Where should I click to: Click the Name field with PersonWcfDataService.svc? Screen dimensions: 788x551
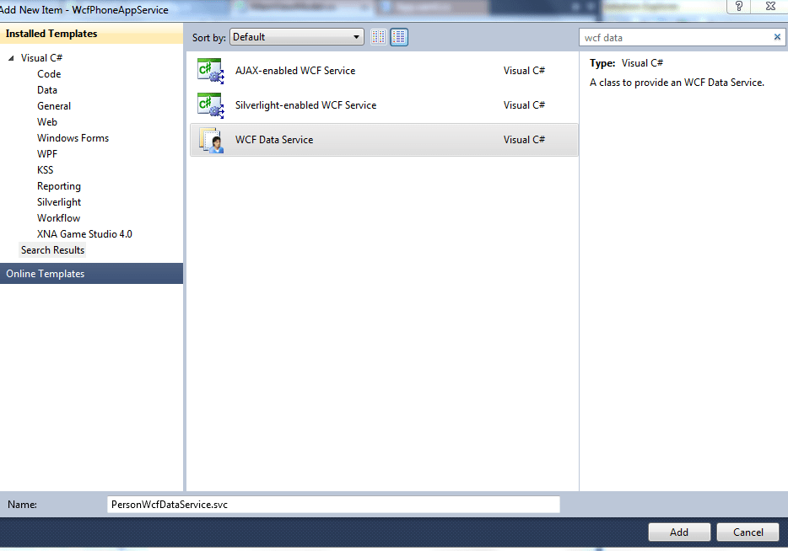point(333,505)
